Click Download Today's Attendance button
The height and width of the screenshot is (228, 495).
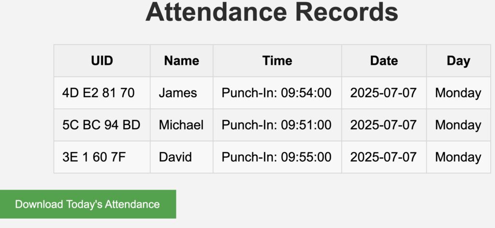pos(87,204)
